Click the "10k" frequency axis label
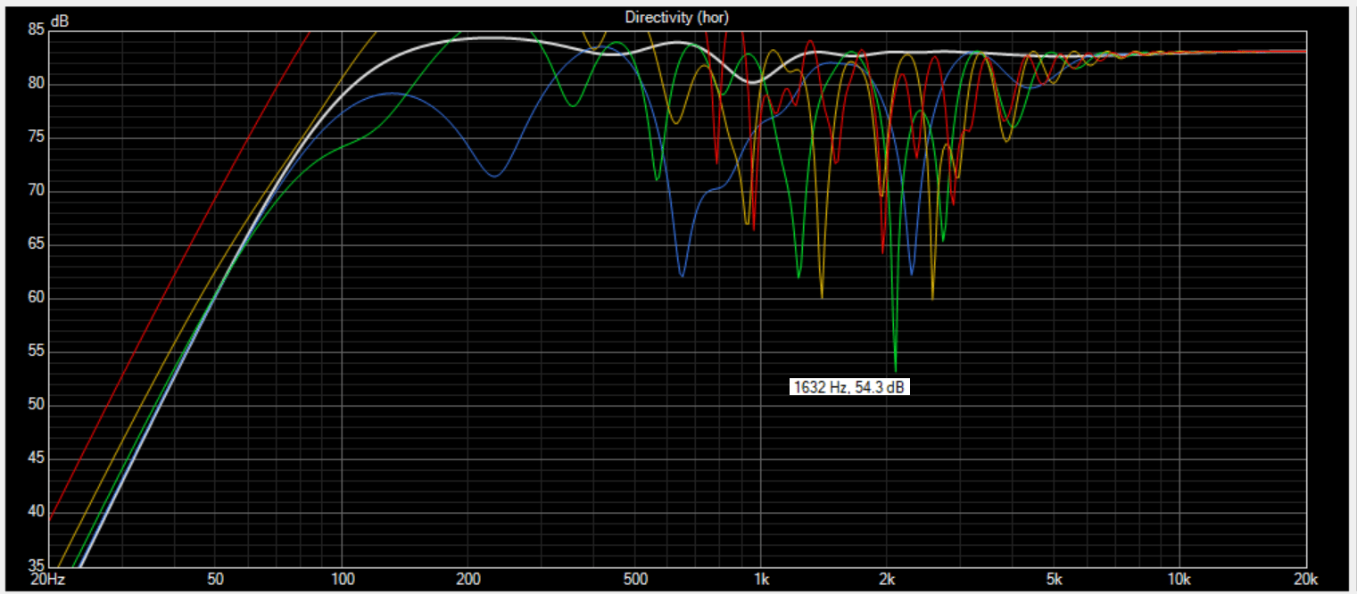Viewport: 1357px width, 594px height. (1179, 578)
